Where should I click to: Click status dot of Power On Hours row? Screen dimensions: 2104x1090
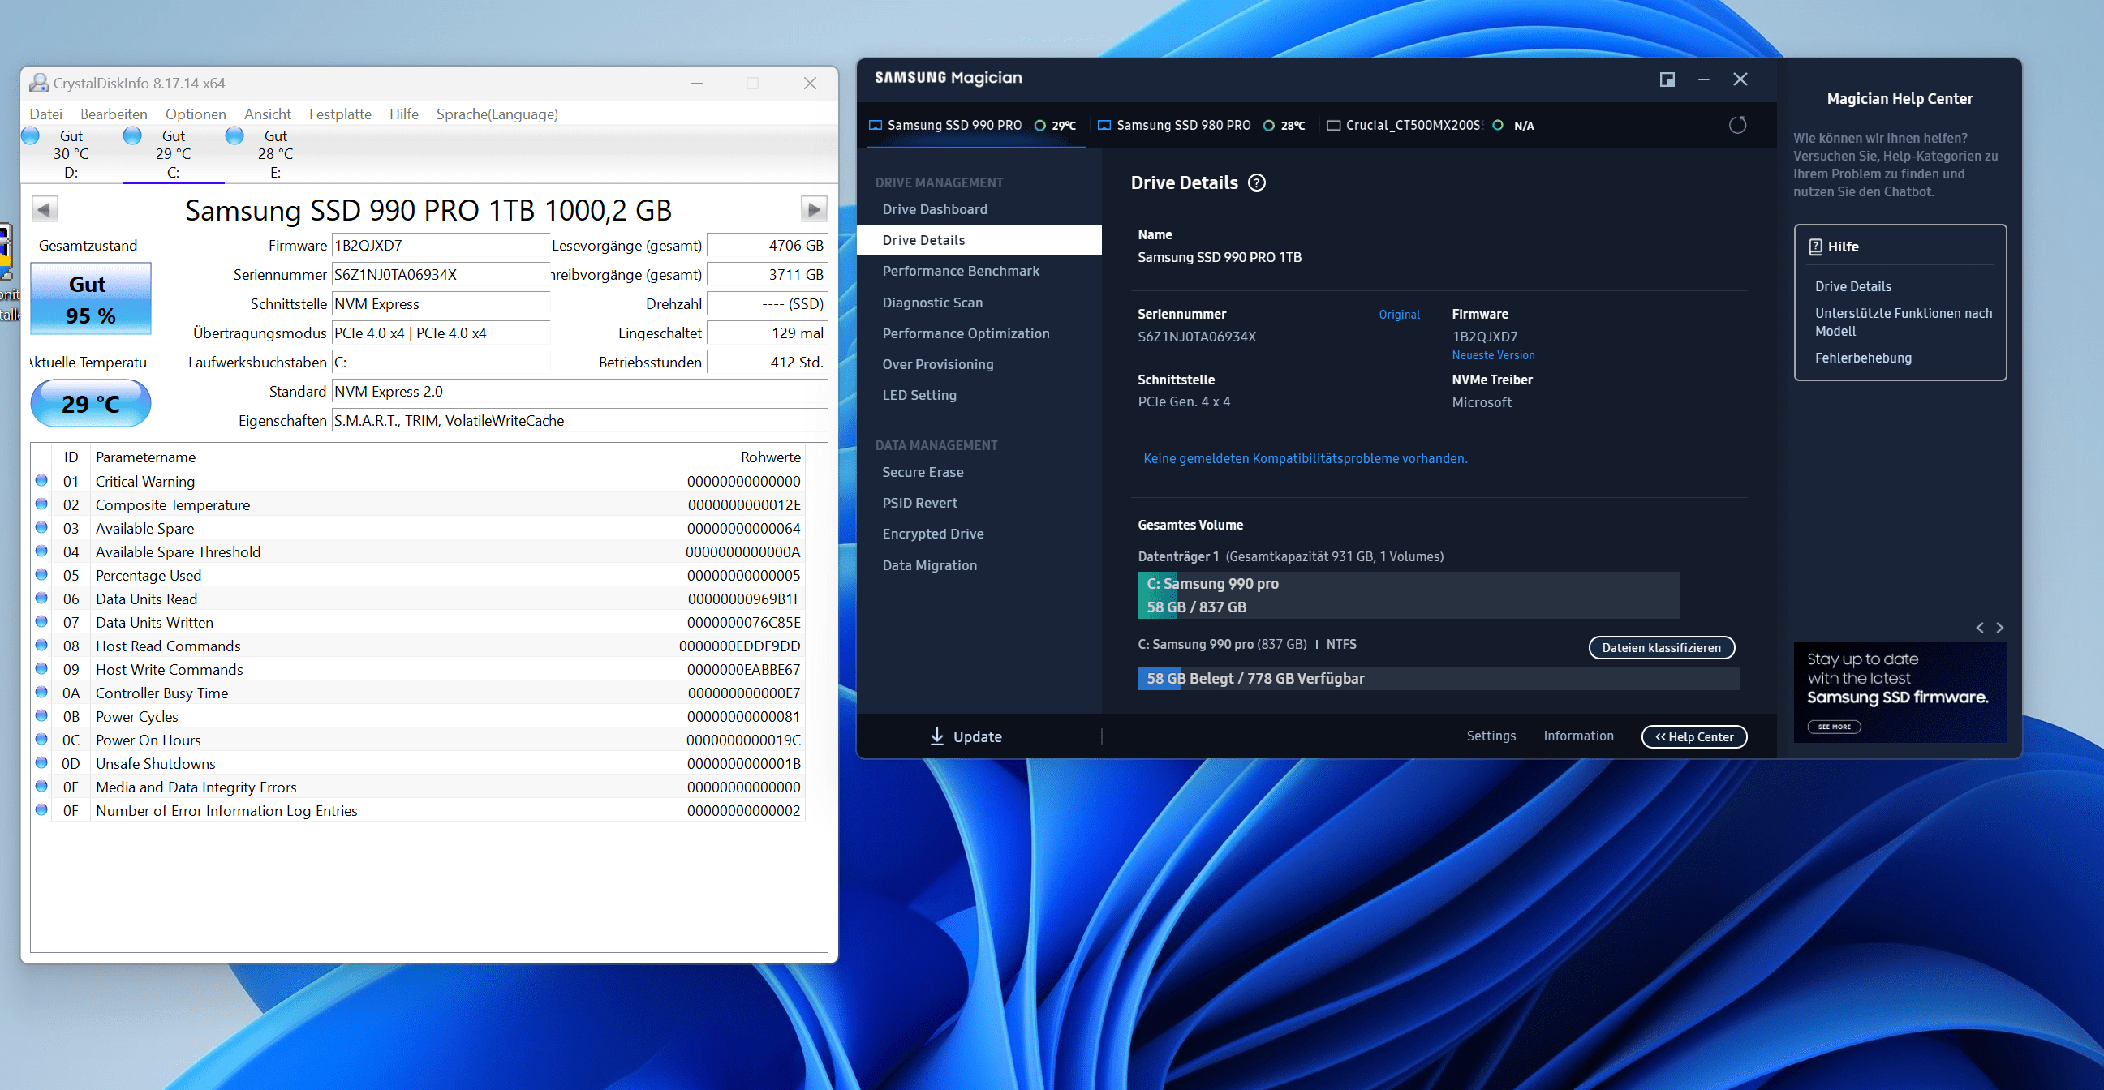pos(41,740)
